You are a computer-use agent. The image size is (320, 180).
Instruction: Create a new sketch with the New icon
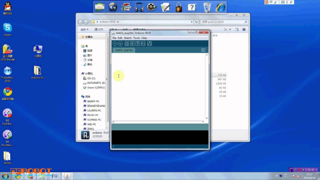[127, 43]
